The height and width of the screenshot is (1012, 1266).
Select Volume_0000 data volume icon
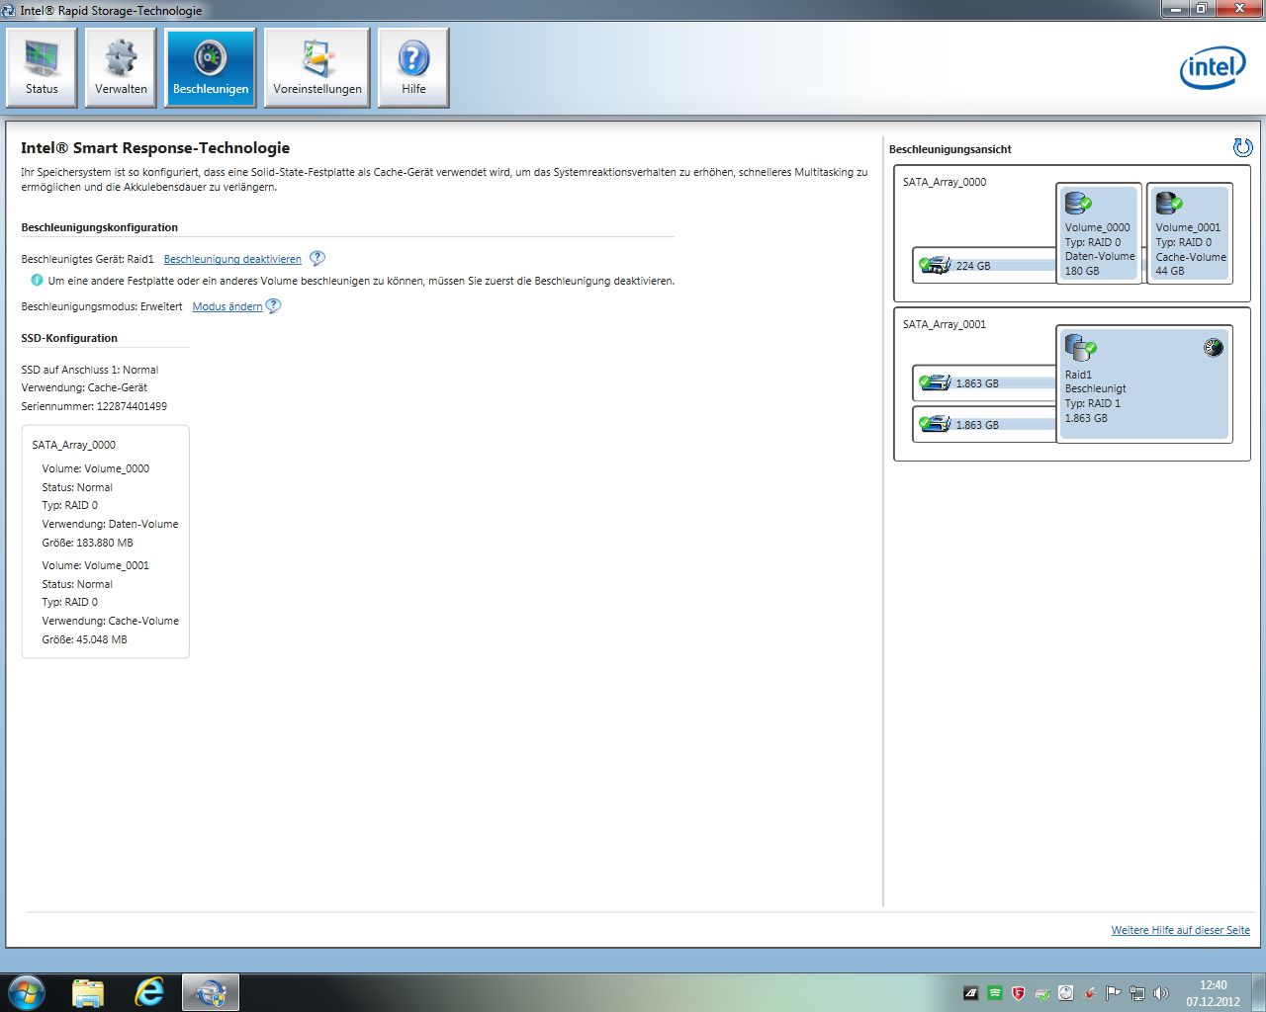coord(1077,204)
